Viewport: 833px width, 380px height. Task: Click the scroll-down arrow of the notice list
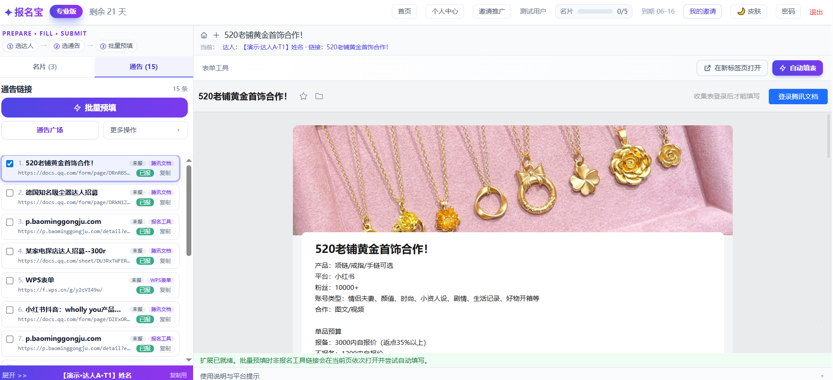189,360
